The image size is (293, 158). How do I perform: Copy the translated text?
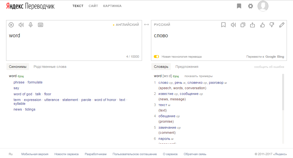[x=243, y=25]
